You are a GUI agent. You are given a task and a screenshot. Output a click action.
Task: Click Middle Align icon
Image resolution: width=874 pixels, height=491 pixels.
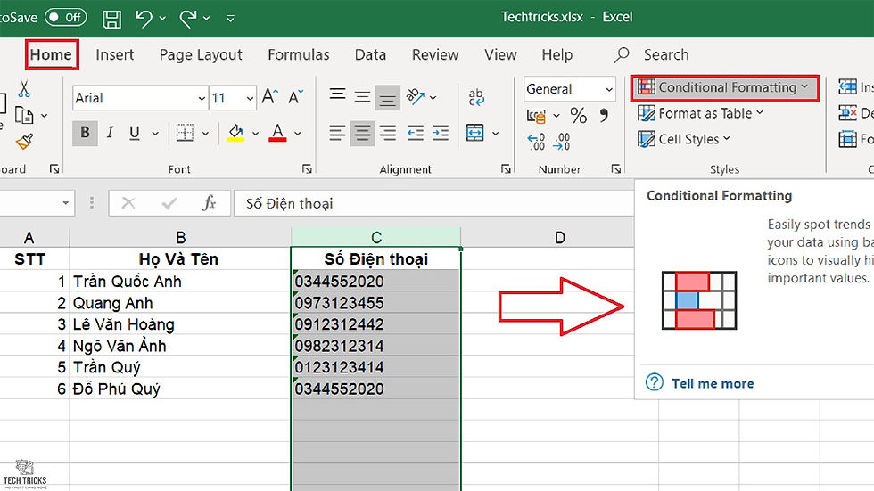pyautogui.click(x=362, y=97)
